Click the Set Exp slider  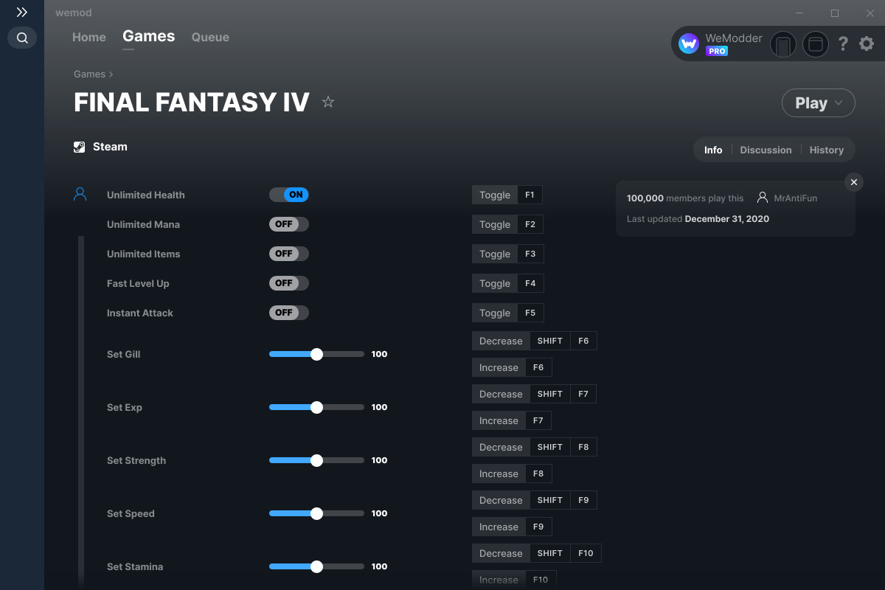(316, 407)
